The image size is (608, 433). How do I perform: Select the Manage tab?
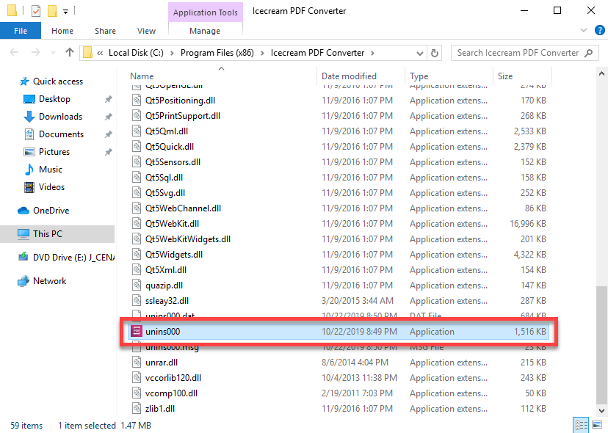205,31
